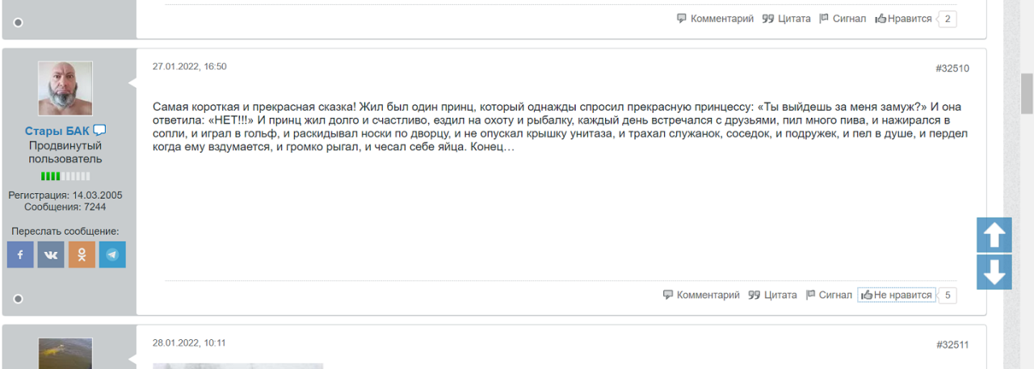Image resolution: width=1034 pixels, height=369 pixels.
Task: Open Стары БАК user avatar
Action: pos(65,88)
